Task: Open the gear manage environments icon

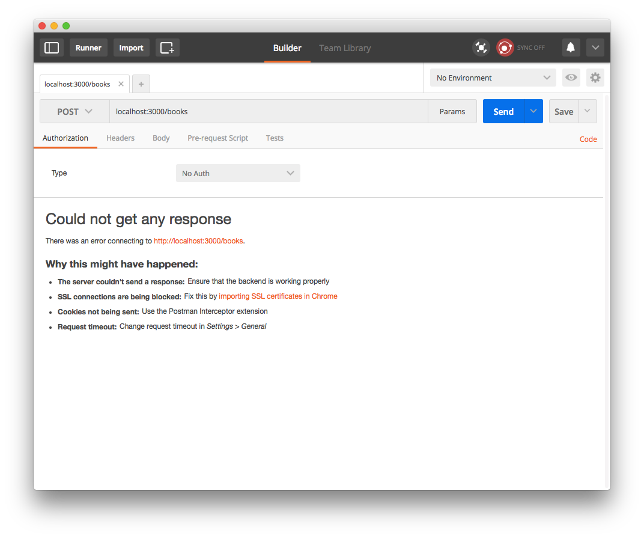Action: [x=595, y=78]
